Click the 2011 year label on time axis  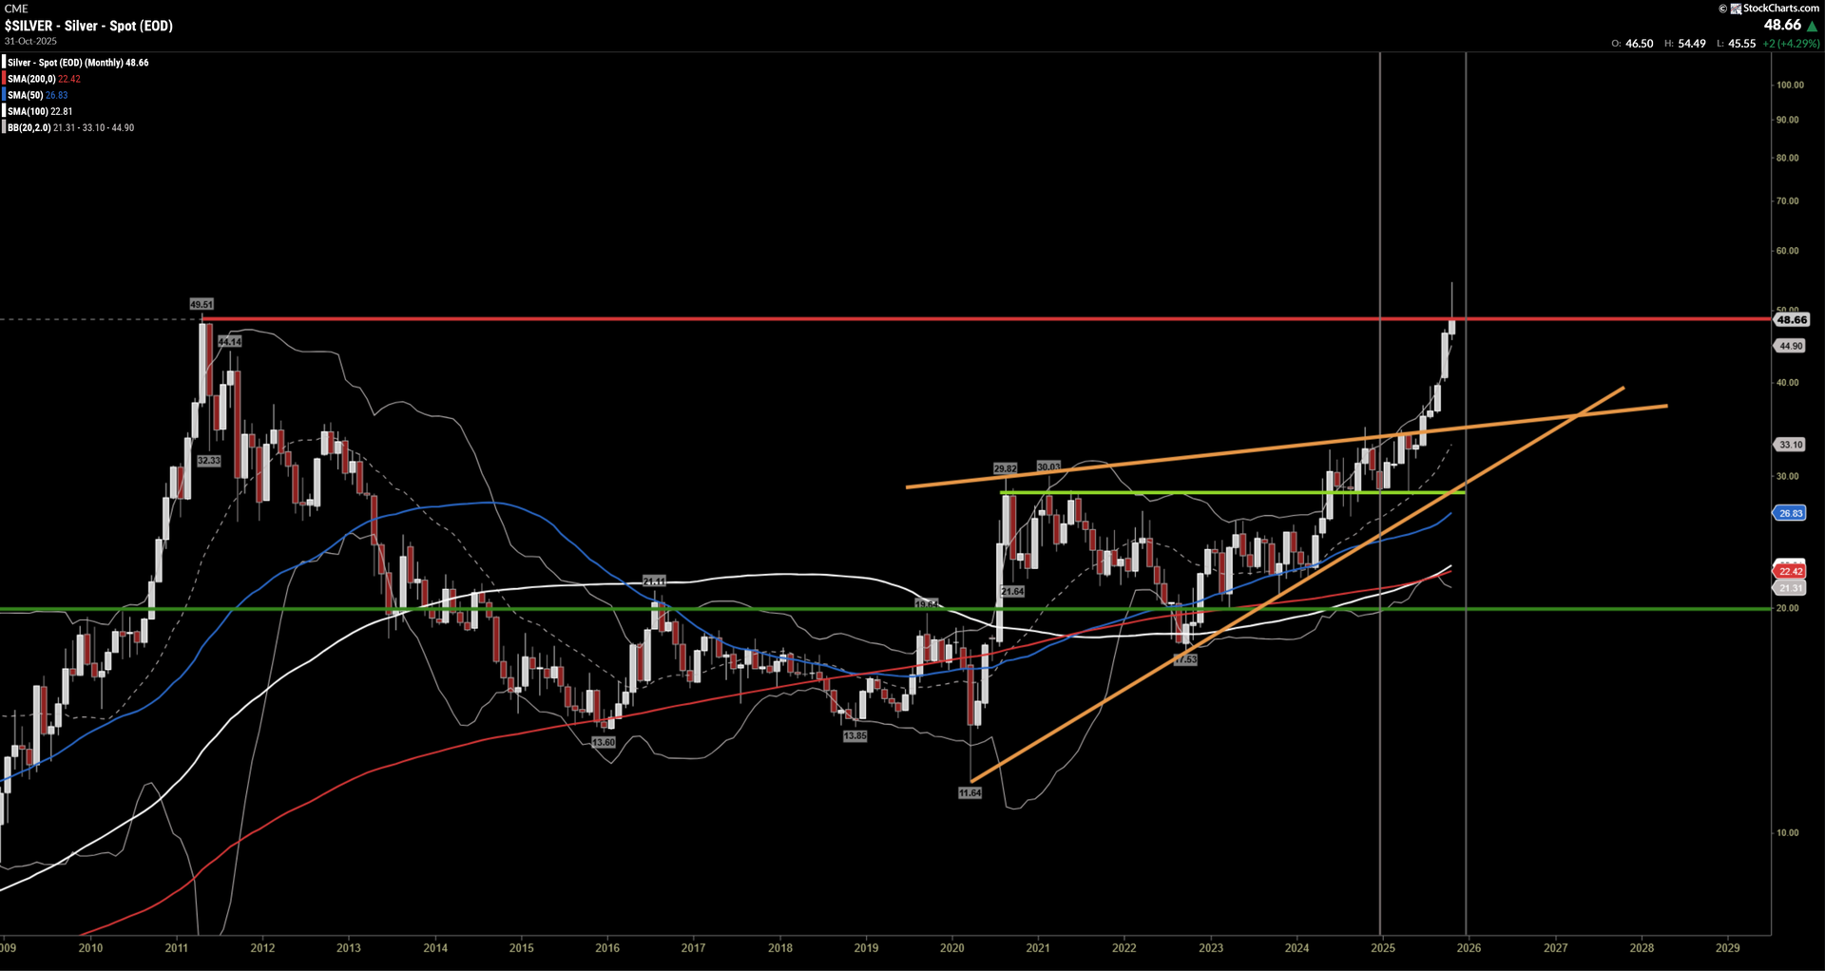(176, 947)
